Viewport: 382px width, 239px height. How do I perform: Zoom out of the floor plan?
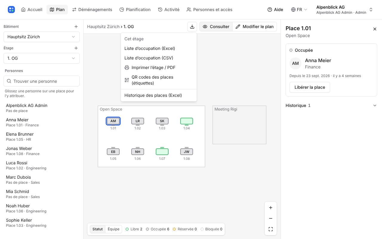point(271,218)
